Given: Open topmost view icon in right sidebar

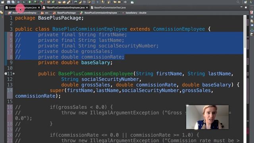Looking at the screenshot, I should (252, 12).
